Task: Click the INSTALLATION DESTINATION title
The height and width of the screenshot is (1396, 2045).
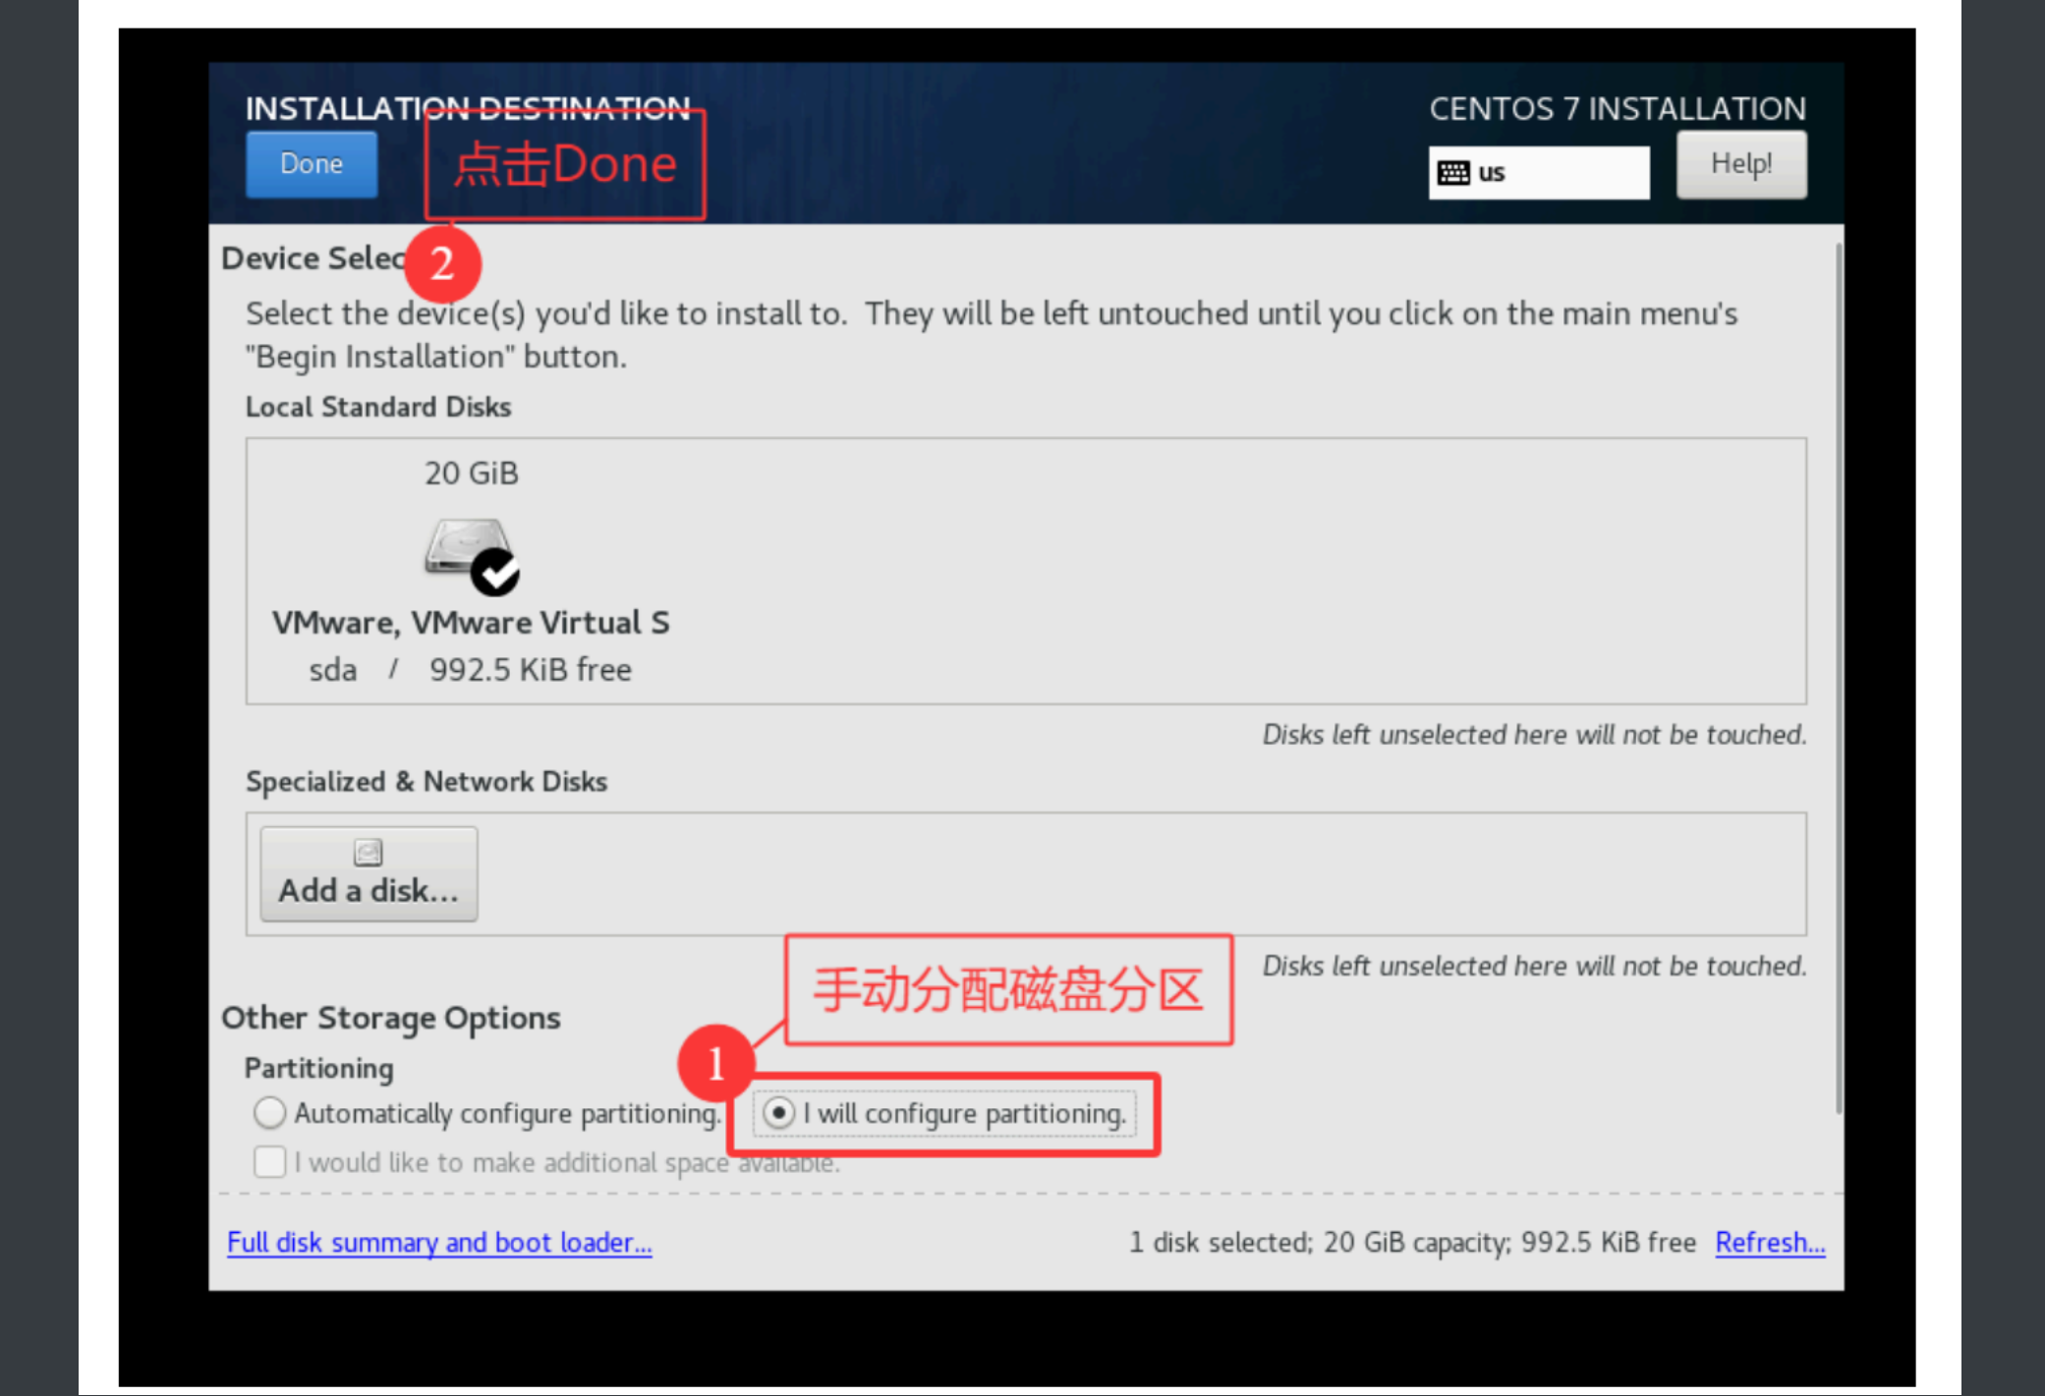Action: coord(467,108)
